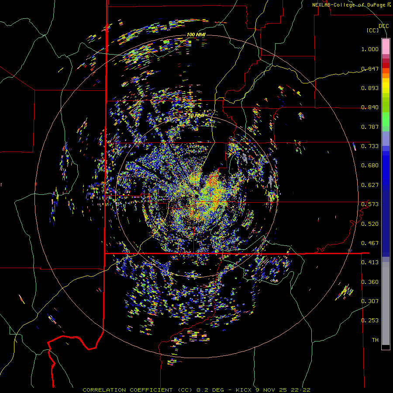
Task: Pick the pink segment atop the color bar
Action: point(386,46)
